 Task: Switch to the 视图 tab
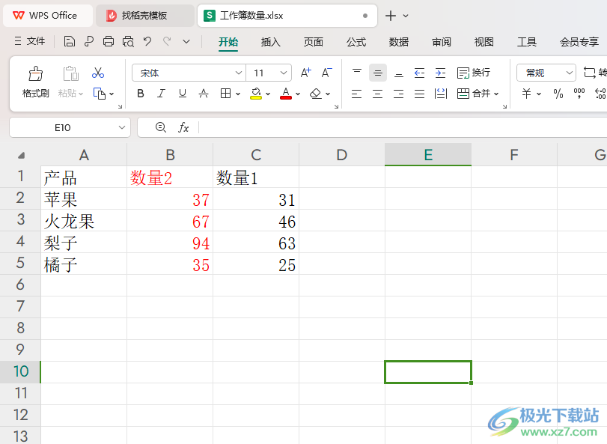pyautogui.click(x=484, y=42)
